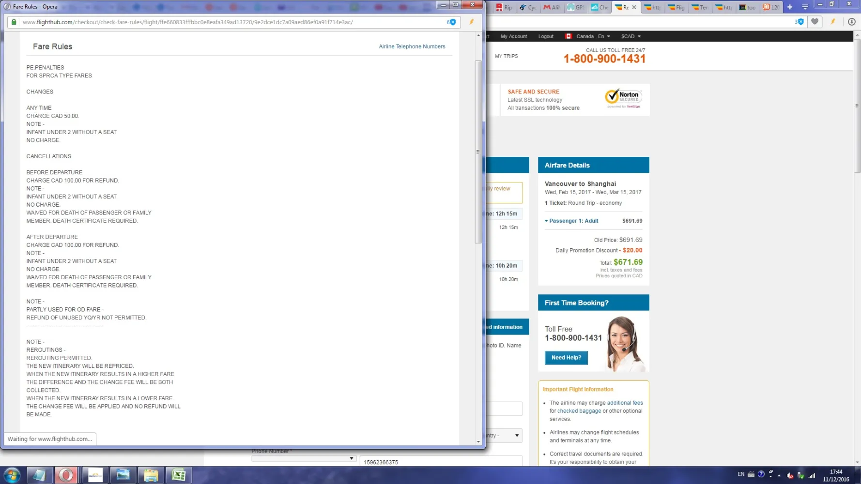Switch to the 'Cyc' tab

[528, 7]
